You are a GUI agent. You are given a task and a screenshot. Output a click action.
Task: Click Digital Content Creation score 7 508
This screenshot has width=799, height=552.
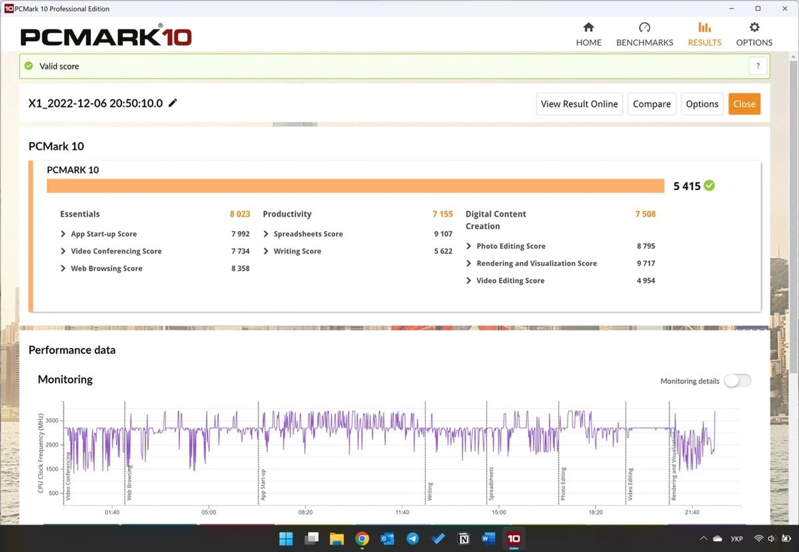pyautogui.click(x=645, y=214)
